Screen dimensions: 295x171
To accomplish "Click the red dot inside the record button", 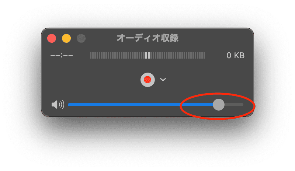I will [x=148, y=80].
